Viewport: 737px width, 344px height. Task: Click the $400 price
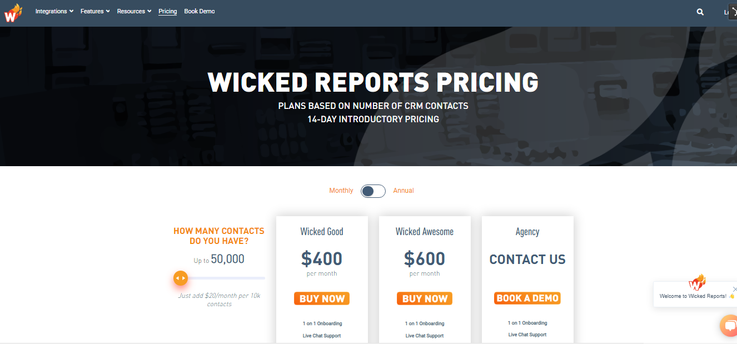coord(322,258)
